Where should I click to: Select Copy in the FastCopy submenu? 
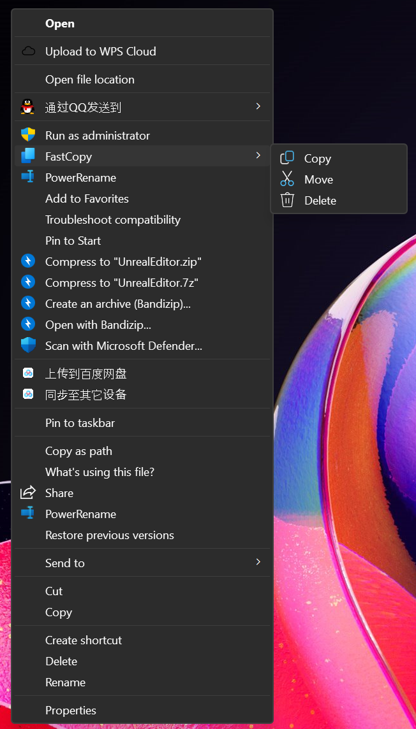(x=339, y=158)
